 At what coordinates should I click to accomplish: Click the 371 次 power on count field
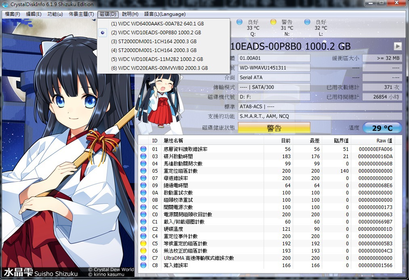pos(382,87)
